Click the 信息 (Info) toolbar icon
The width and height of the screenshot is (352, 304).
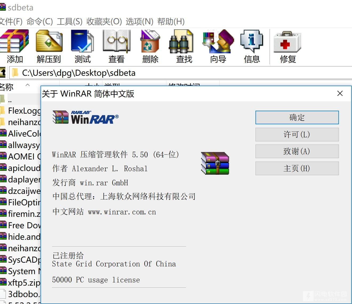pos(252,41)
